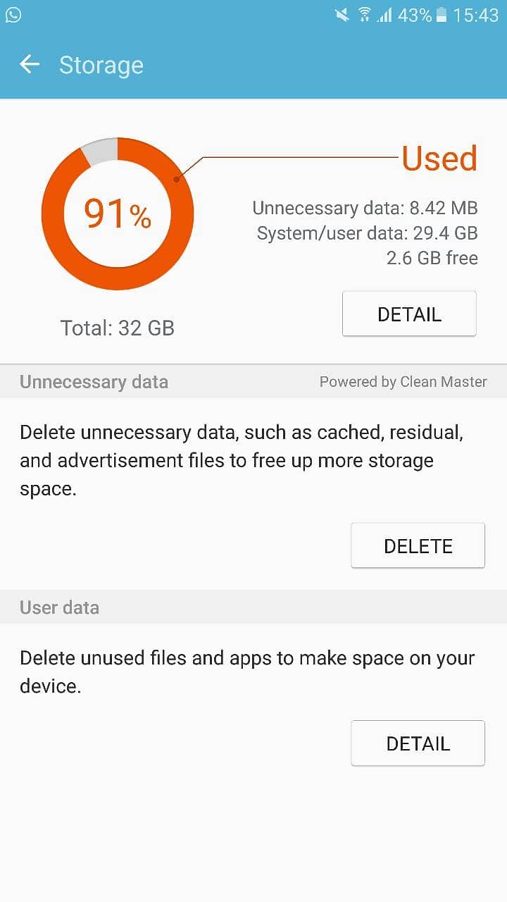
Task: Tap the WhatsApp notification icon in status bar
Action: [13, 15]
